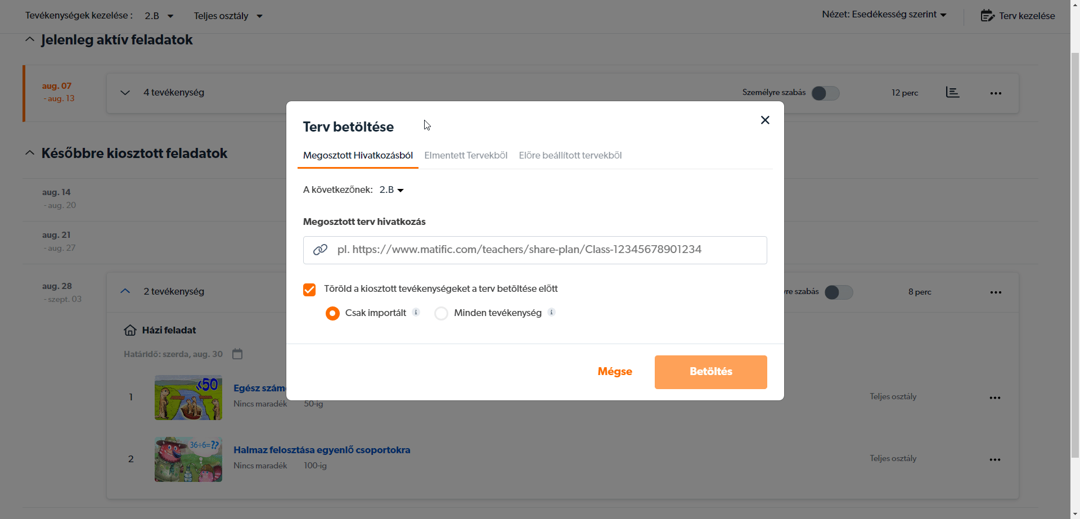
Task: Open options for Halmaz felosztása activity
Action: coord(995,459)
